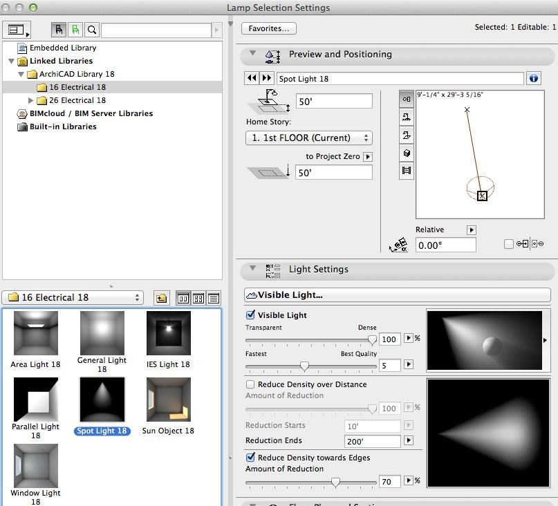Select the side view preview icon
The width and height of the screenshot is (558, 506).
(x=407, y=135)
